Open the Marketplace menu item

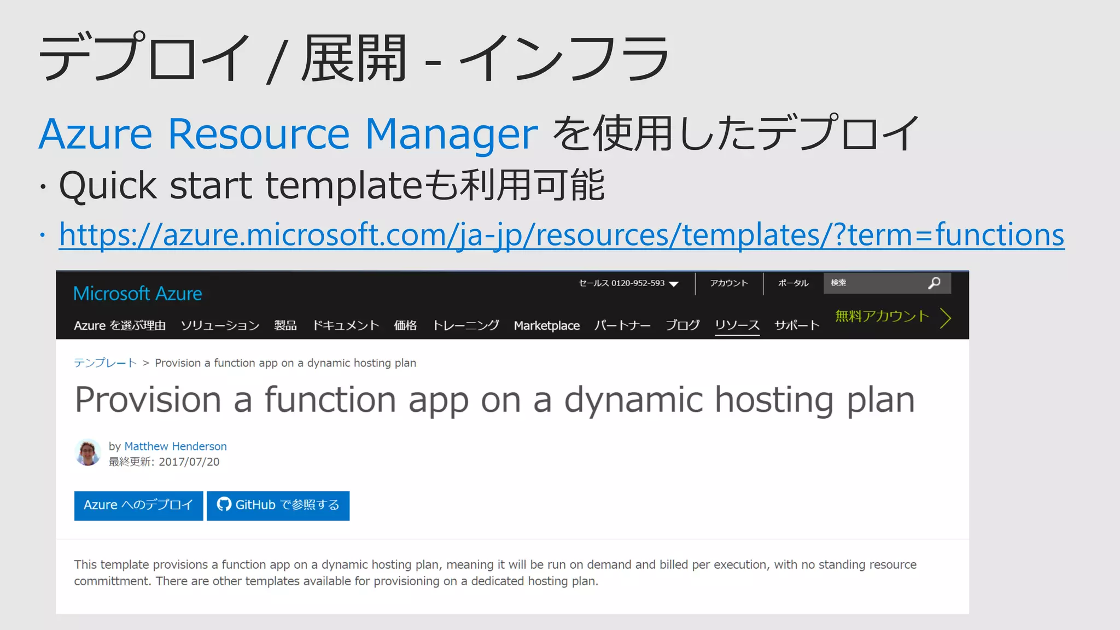coord(547,325)
